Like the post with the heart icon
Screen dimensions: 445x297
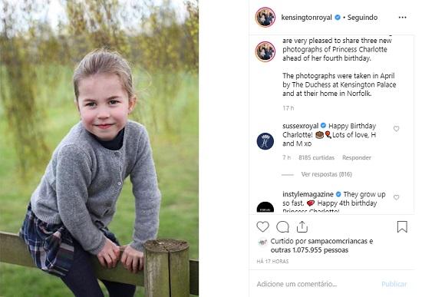(262, 226)
